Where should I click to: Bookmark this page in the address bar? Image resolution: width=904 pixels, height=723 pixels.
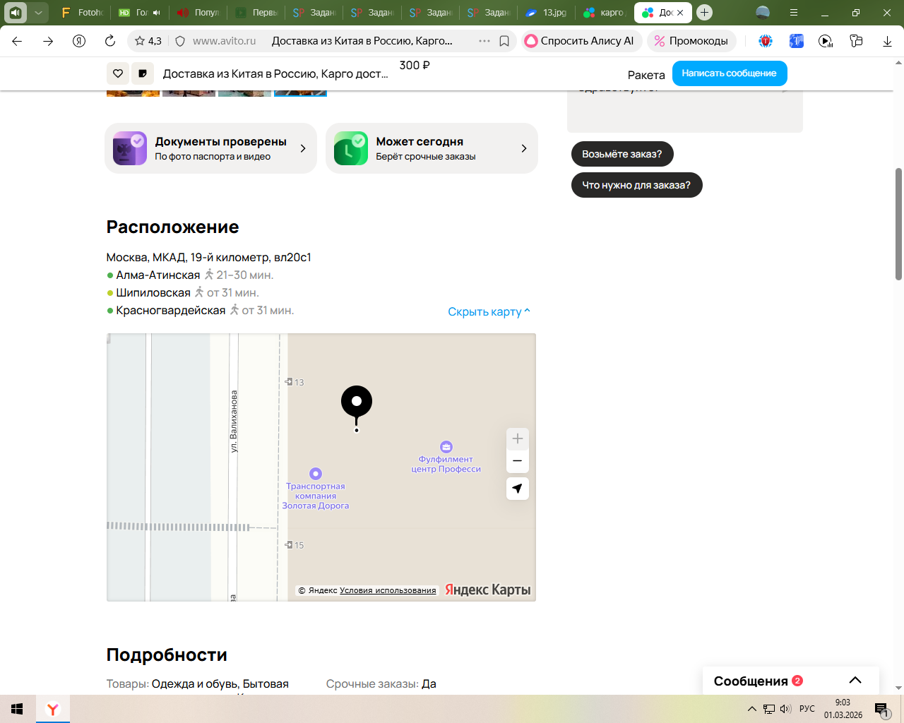(x=504, y=41)
